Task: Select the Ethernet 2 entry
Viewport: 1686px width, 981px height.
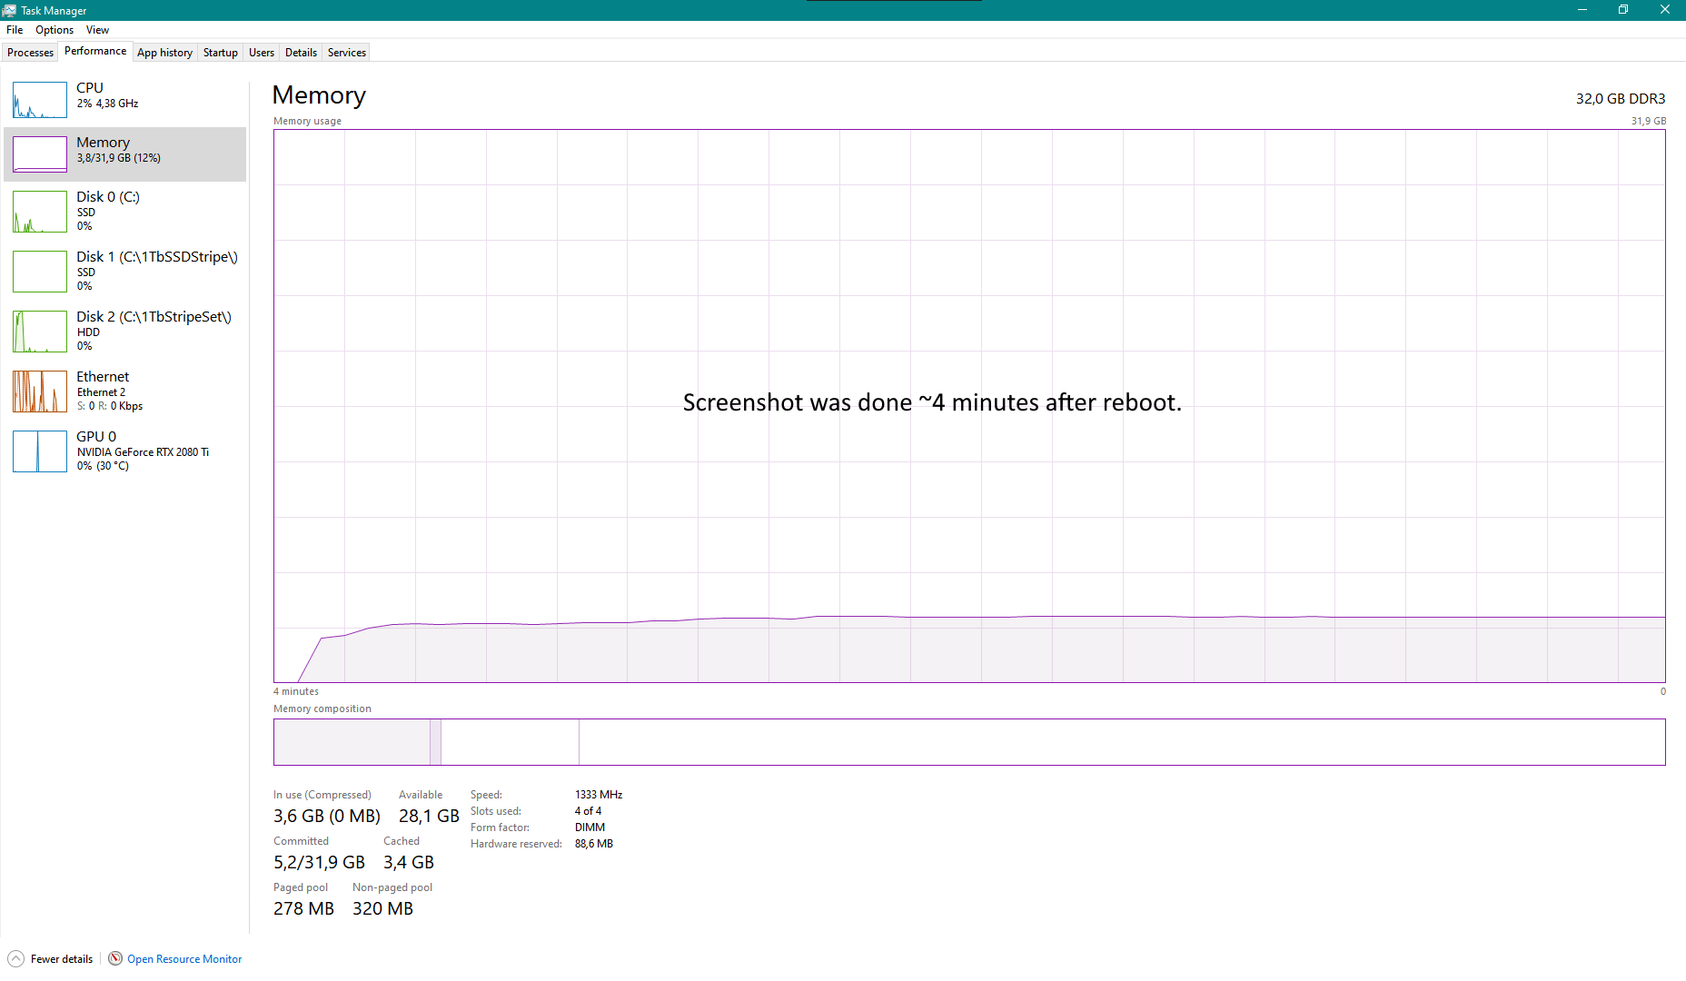Action: 125,391
